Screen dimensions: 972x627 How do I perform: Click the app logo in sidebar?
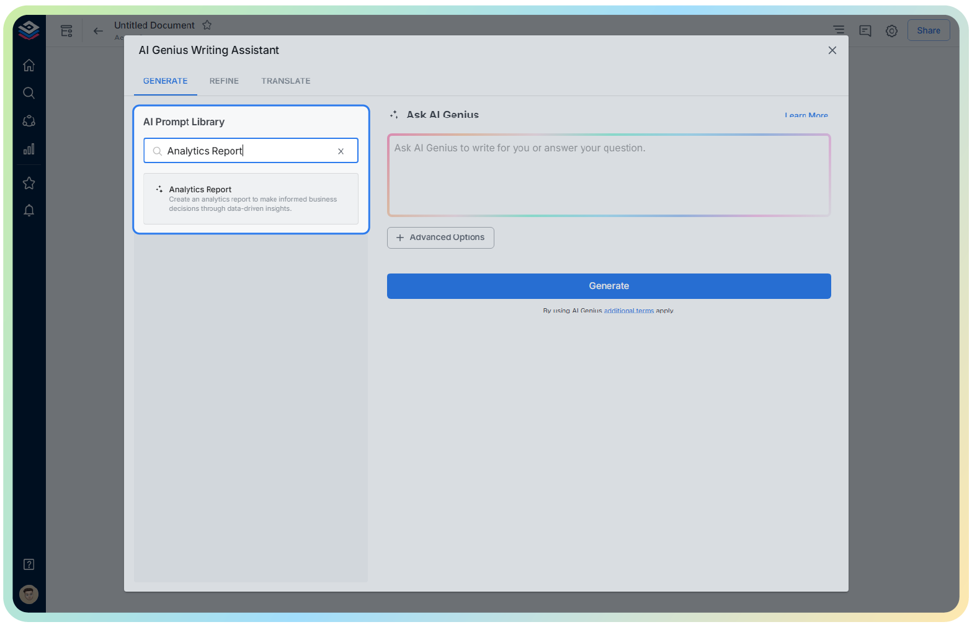tap(29, 29)
